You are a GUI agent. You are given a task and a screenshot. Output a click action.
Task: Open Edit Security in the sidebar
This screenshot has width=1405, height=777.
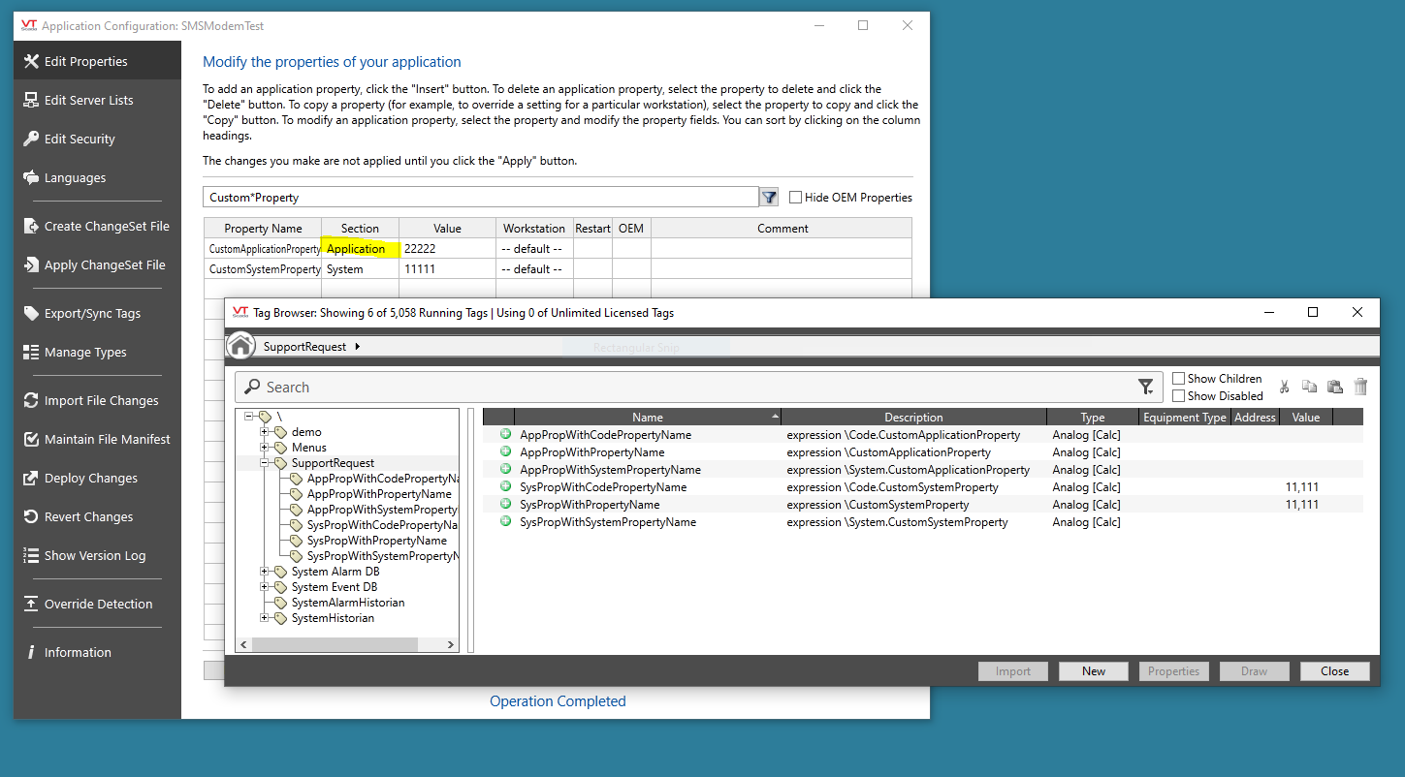(80, 140)
